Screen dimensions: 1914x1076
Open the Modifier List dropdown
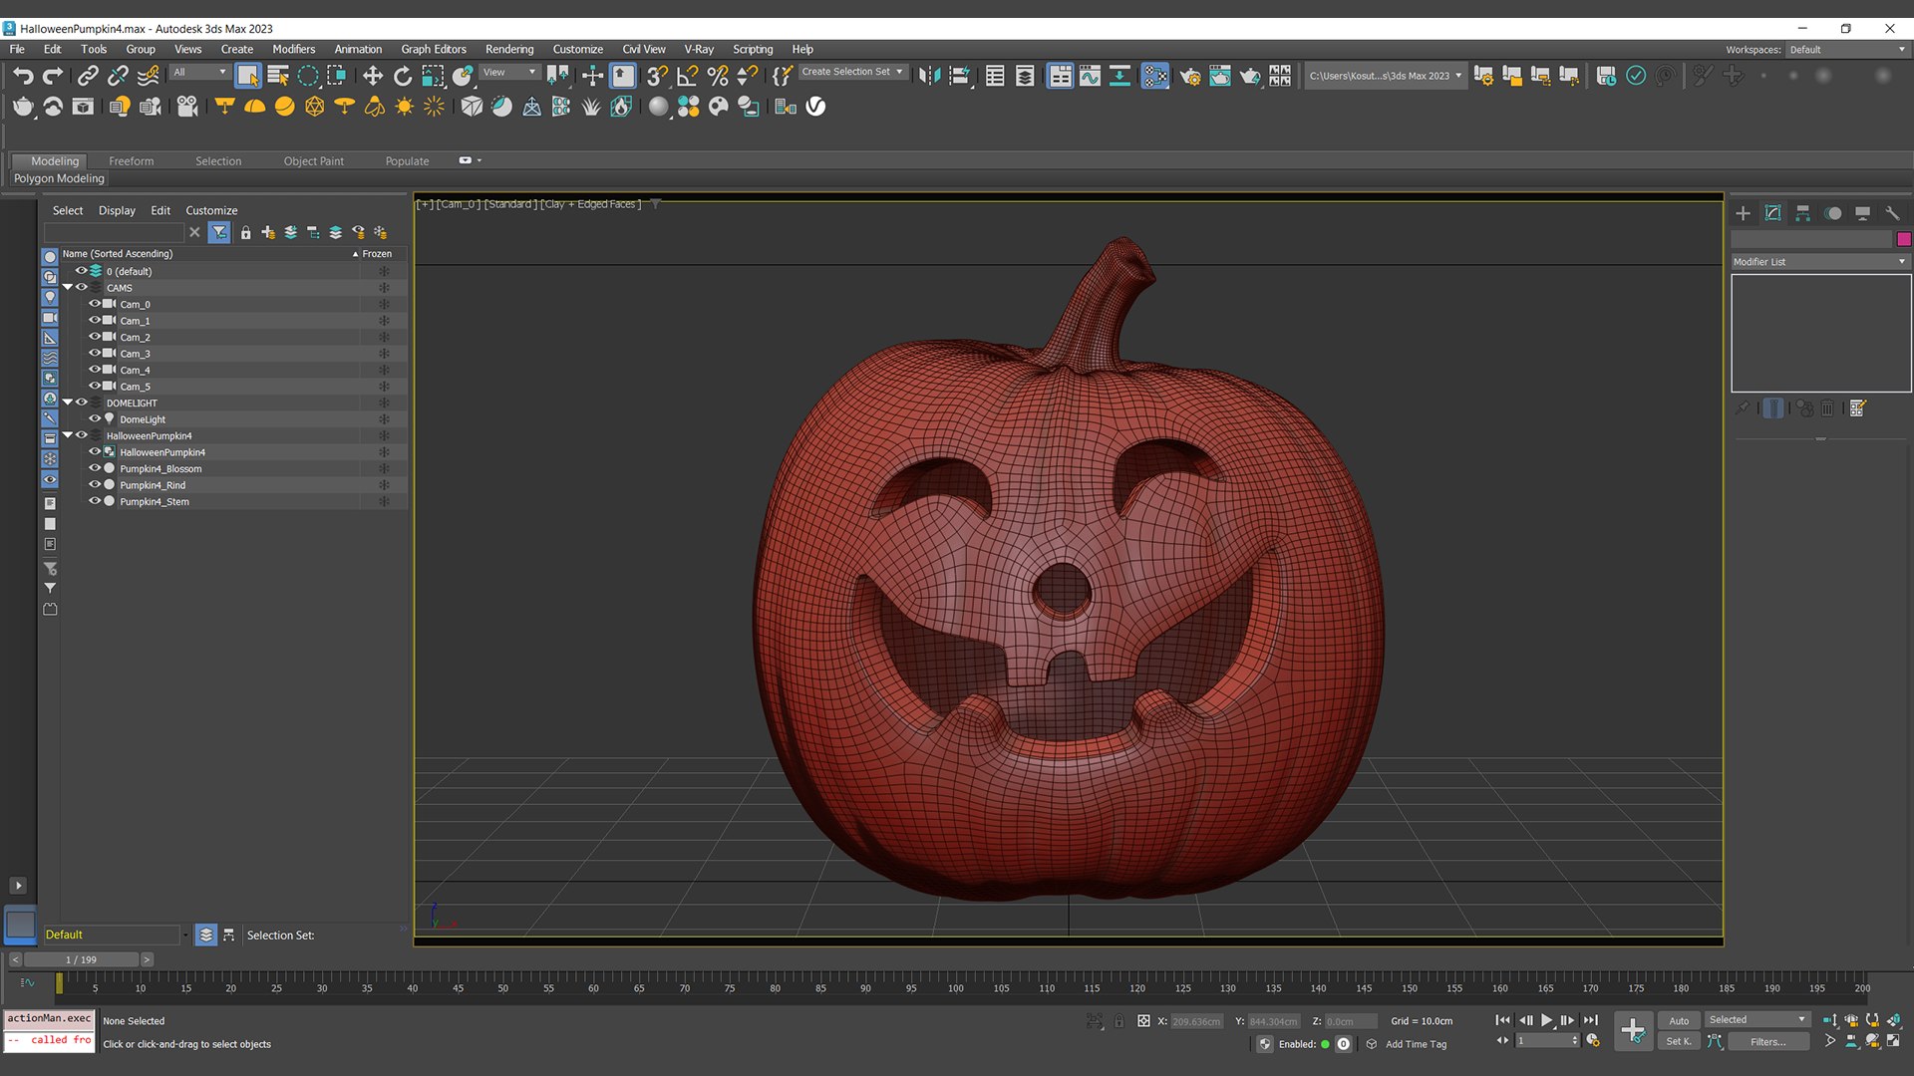[x=1820, y=262]
